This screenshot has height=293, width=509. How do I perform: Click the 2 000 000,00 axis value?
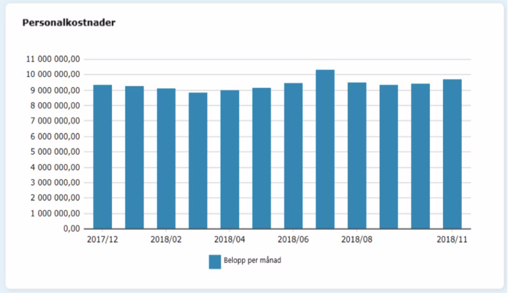pos(55,198)
